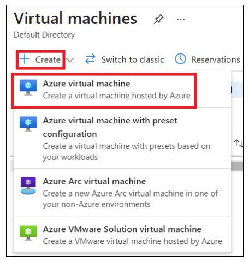Image resolution: width=249 pixels, height=262 pixels.
Task: Pin the Virtual machines page
Action: (158, 19)
